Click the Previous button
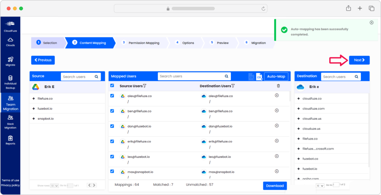The height and width of the screenshot is (195, 381). click(x=43, y=60)
